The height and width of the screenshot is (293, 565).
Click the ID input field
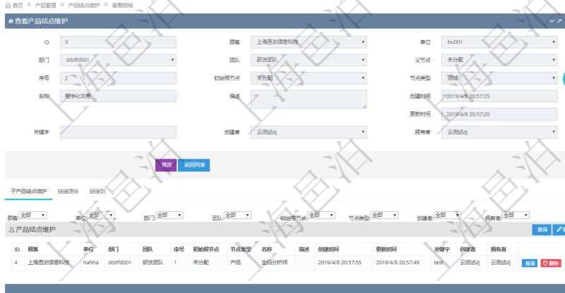pos(118,42)
